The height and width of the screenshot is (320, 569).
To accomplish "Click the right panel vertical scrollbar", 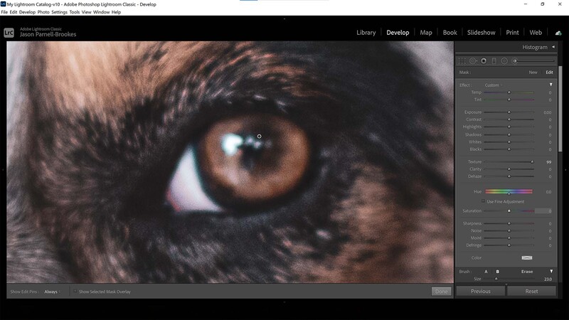I will coord(560,109).
